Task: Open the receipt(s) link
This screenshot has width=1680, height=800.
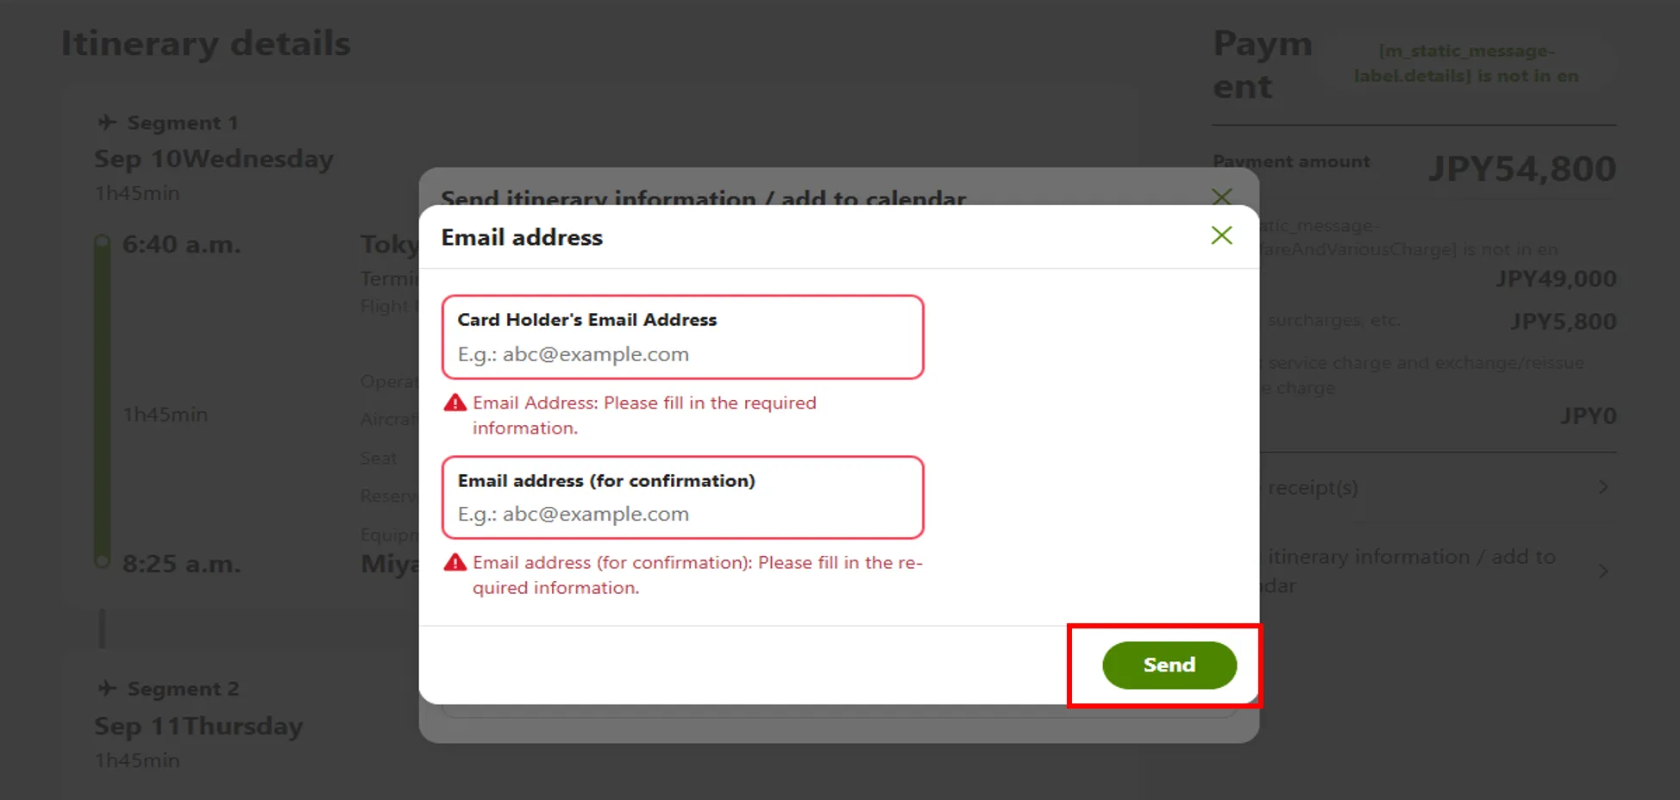Action: pyautogui.click(x=1313, y=488)
